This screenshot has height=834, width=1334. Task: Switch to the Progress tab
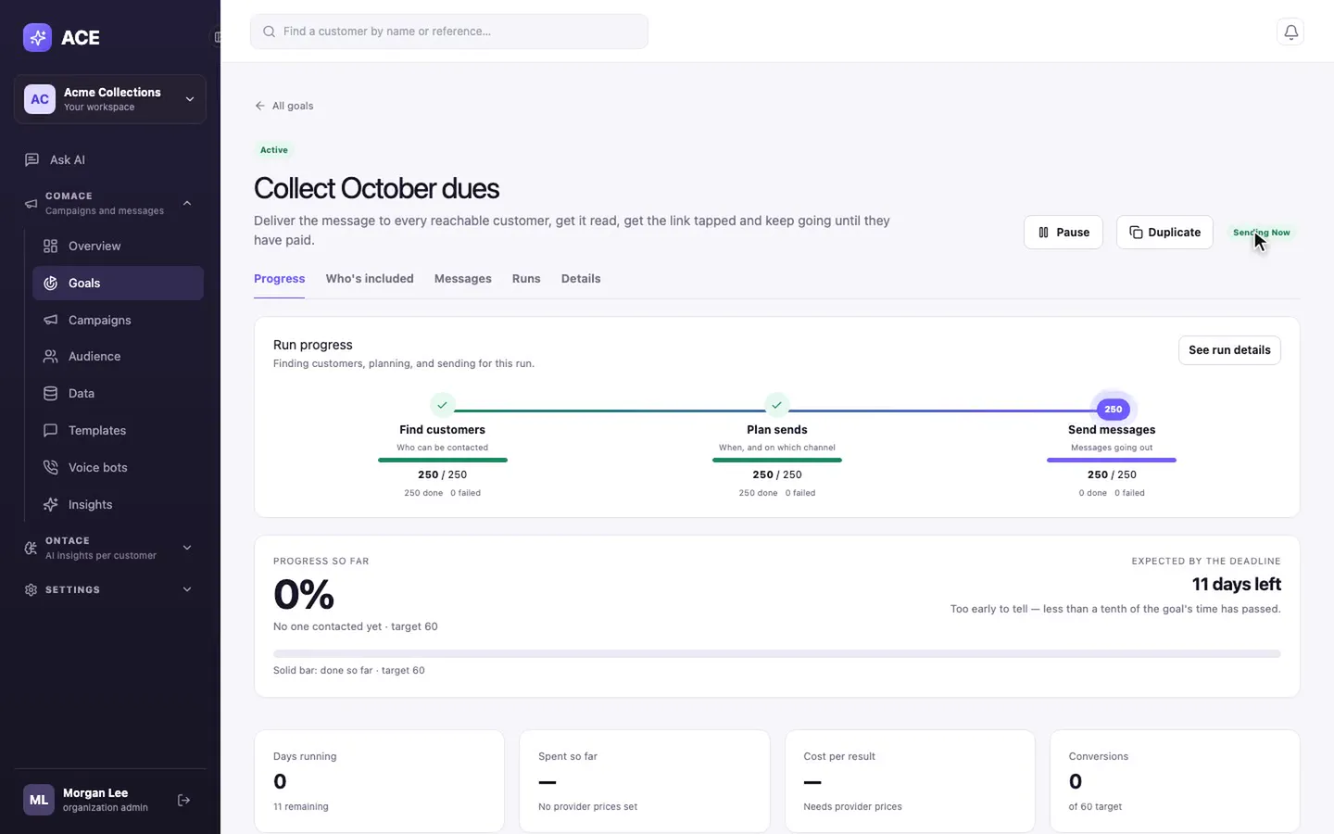(x=279, y=279)
